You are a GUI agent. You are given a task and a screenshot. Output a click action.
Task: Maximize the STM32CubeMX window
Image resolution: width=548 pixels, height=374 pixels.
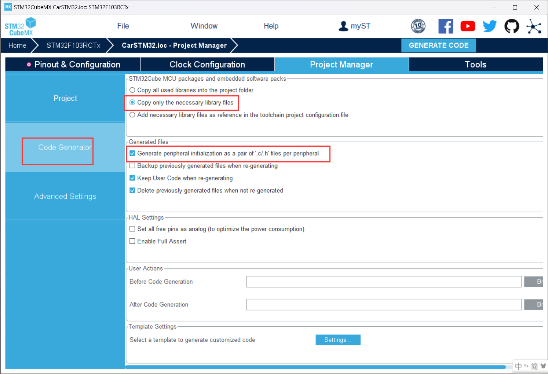[515, 7]
